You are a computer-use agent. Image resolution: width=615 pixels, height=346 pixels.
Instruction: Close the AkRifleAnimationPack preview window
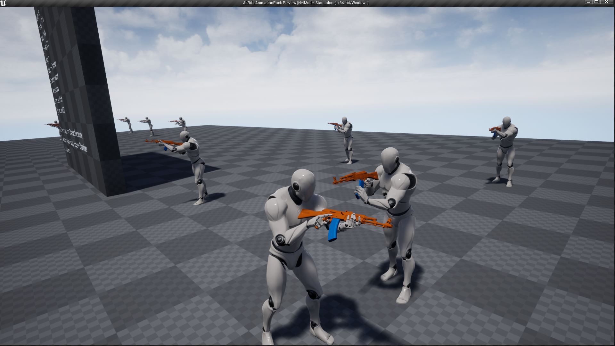605,2
